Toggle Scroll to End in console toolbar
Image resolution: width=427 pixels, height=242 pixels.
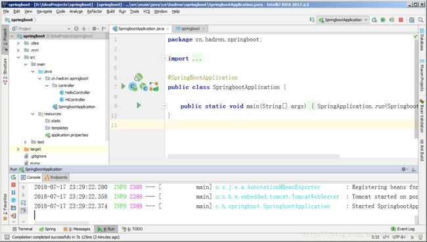pos(23,210)
